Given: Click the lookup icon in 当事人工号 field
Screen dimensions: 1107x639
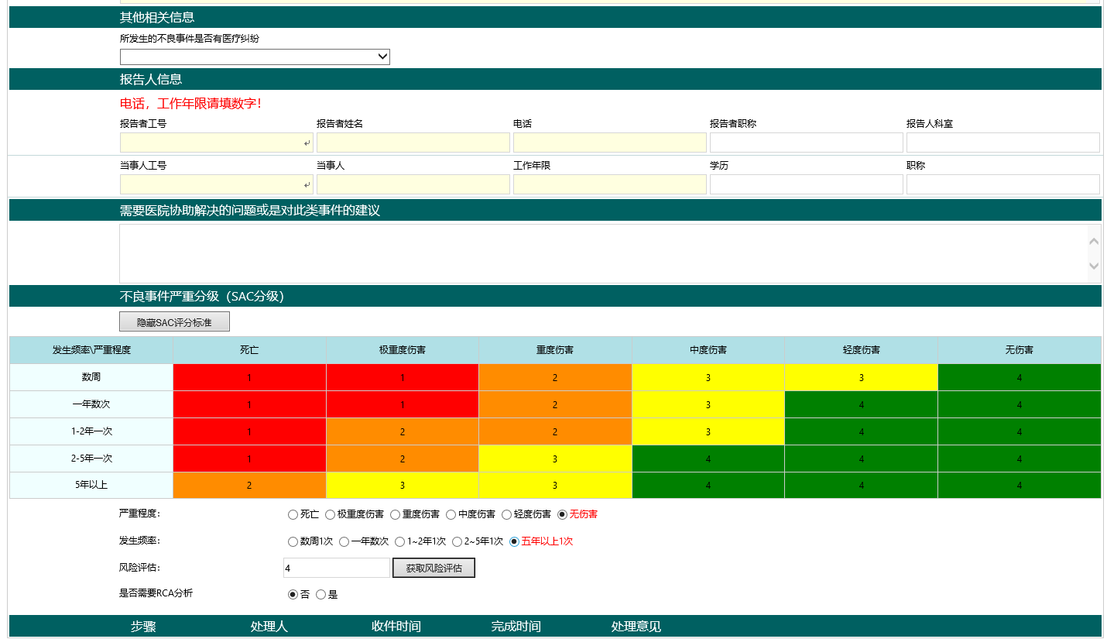Looking at the screenshot, I should [307, 185].
